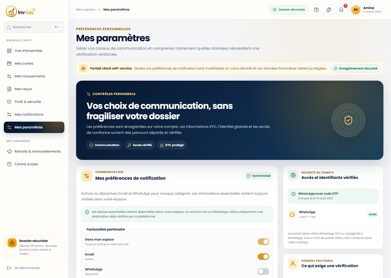391x278 pixels.
Task: Click 'Ce qui exige une vérification' heading
Action: [x=330, y=266]
